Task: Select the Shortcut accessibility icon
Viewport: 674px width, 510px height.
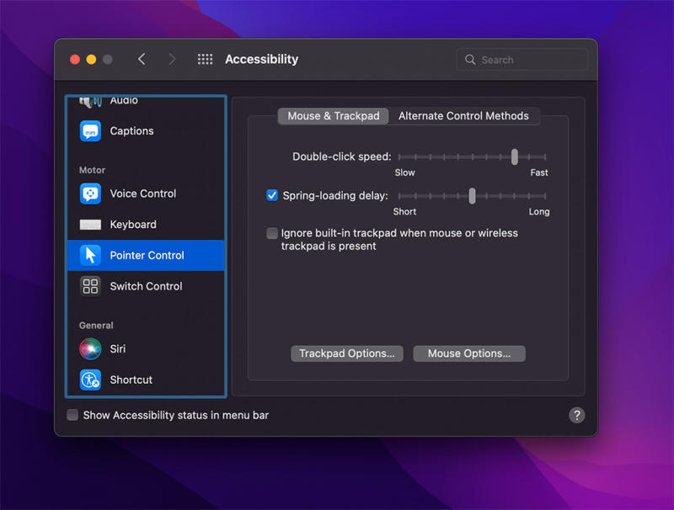Action: tap(90, 380)
